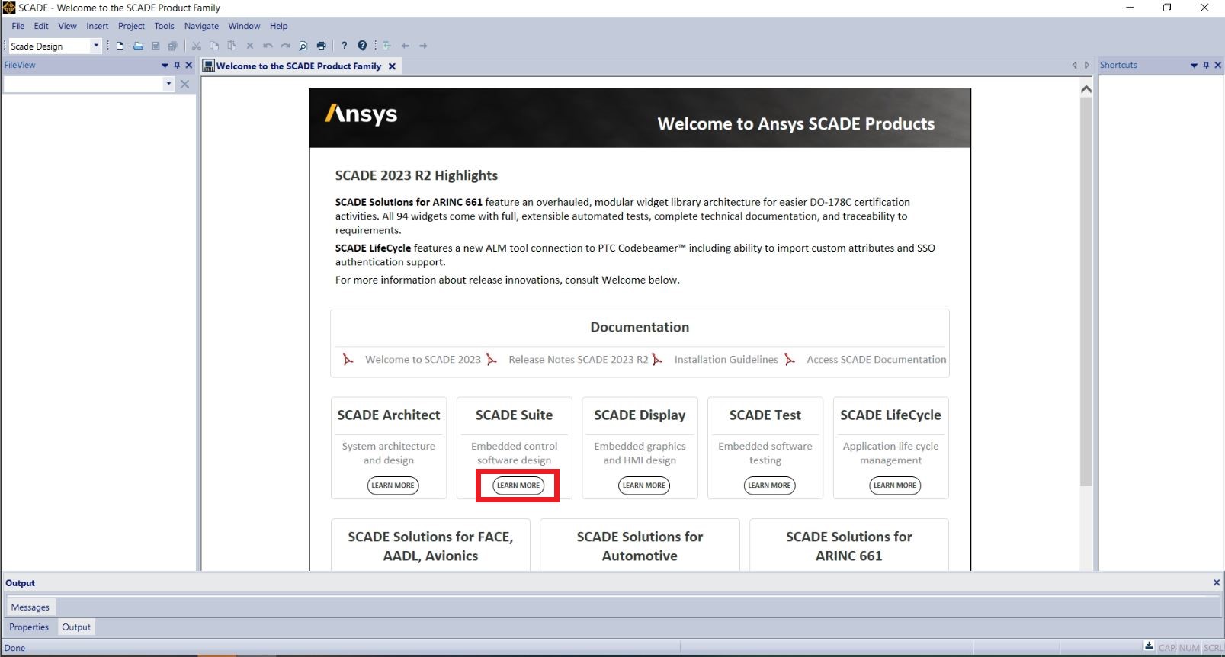Viewport: 1225px width, 657px height.
Task: Click the SCADE Solutions for Automotive card
Action: pos(640,545)
